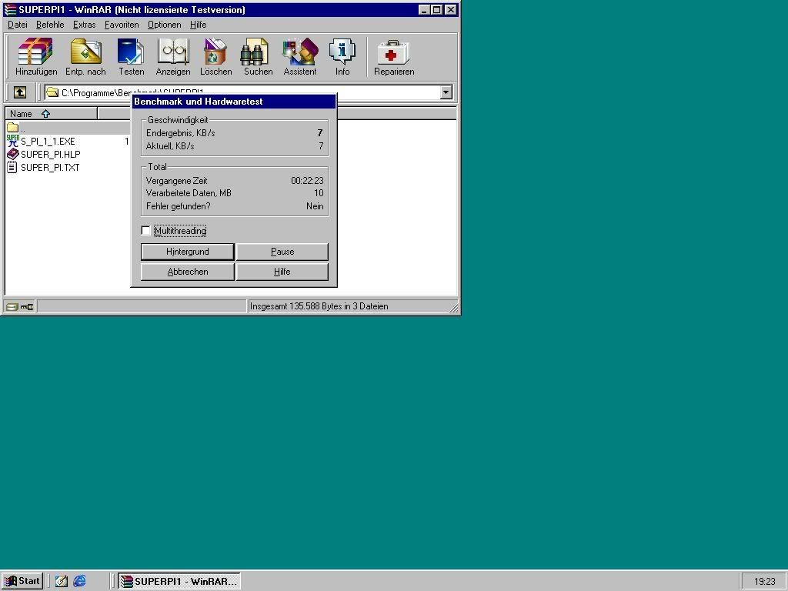Viewport: 788px width, 591px height.
Task: Launch the Assistent wizard icon
Action: tap(301, 52)
